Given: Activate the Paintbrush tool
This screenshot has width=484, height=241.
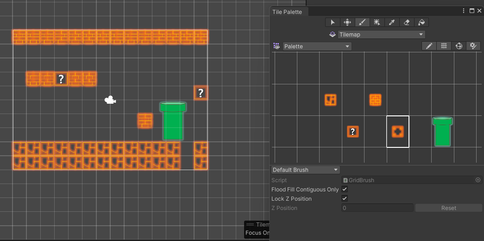Looking at the screenshot, I should pyautogui.click(x=362, y=22).
